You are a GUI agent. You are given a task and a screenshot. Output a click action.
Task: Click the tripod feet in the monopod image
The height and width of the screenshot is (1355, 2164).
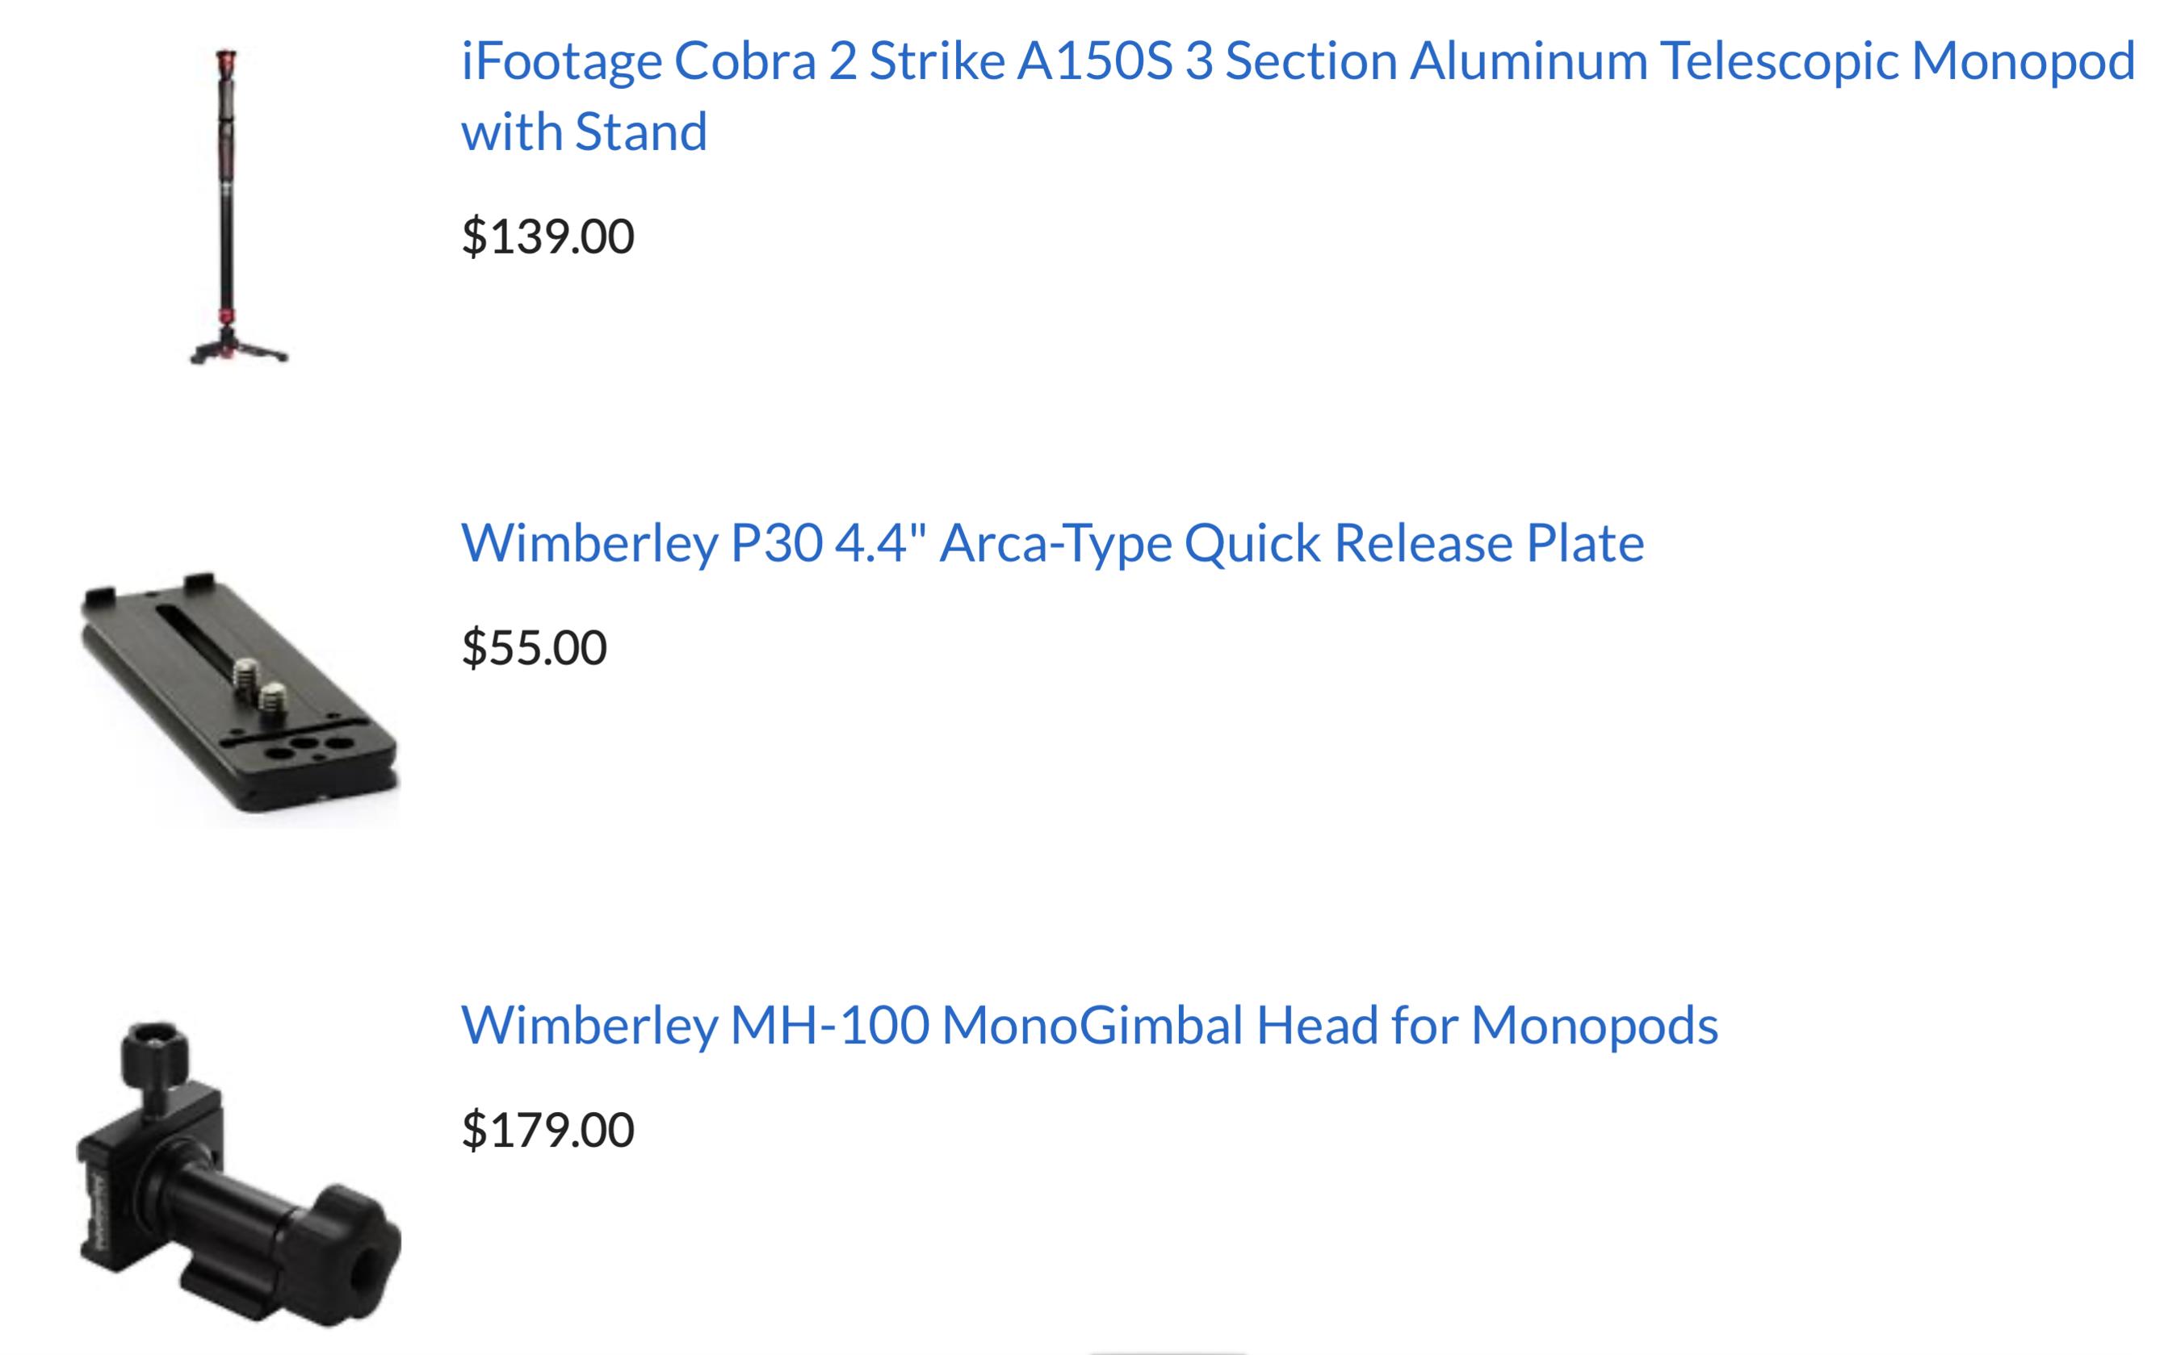tap(237, 351)
